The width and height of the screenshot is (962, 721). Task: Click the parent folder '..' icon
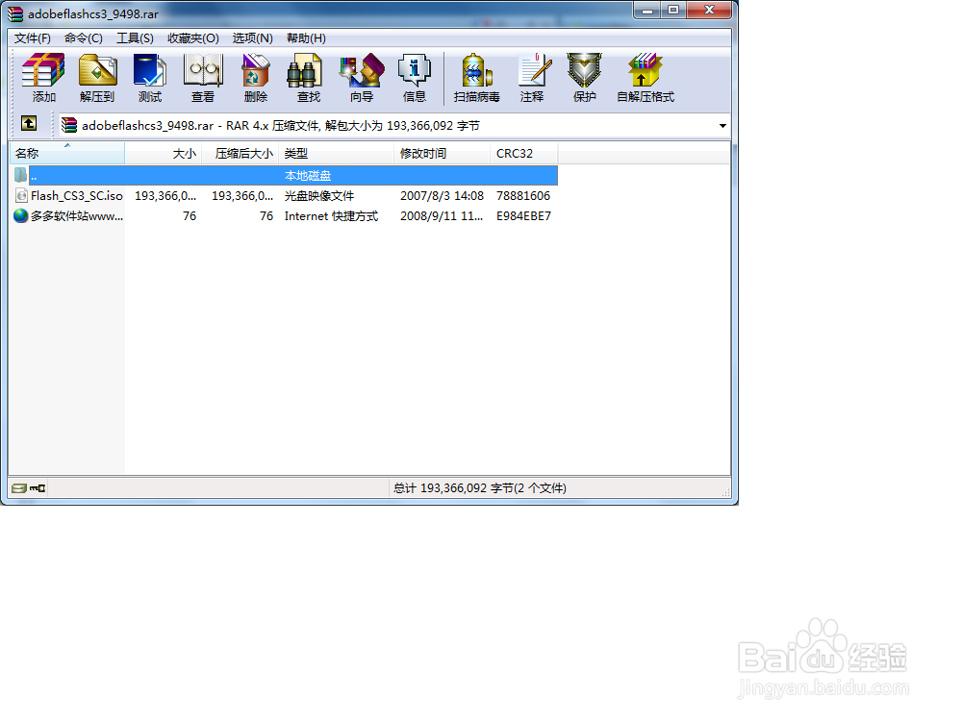pos(20,175)
